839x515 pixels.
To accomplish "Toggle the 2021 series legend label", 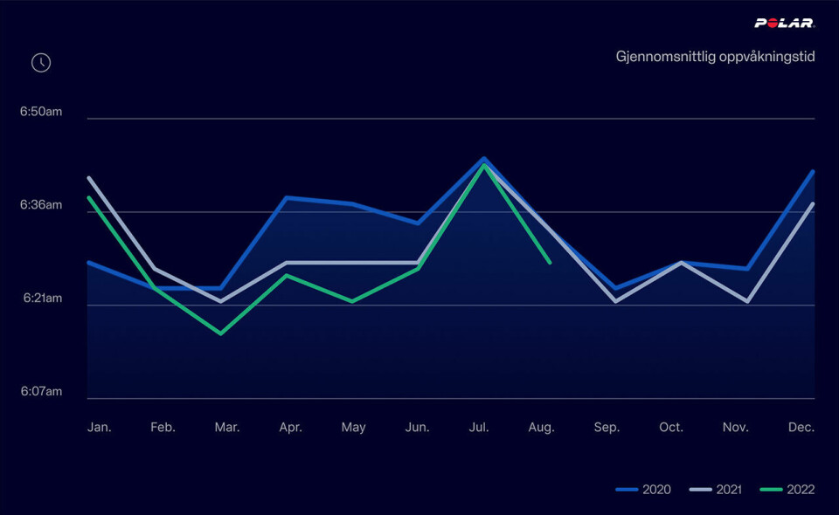I will click(729, 490).
